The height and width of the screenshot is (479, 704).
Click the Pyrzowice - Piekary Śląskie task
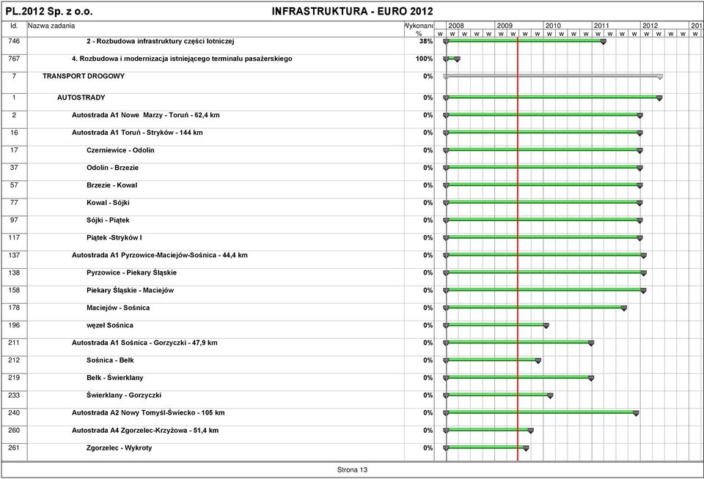[131, 272]
